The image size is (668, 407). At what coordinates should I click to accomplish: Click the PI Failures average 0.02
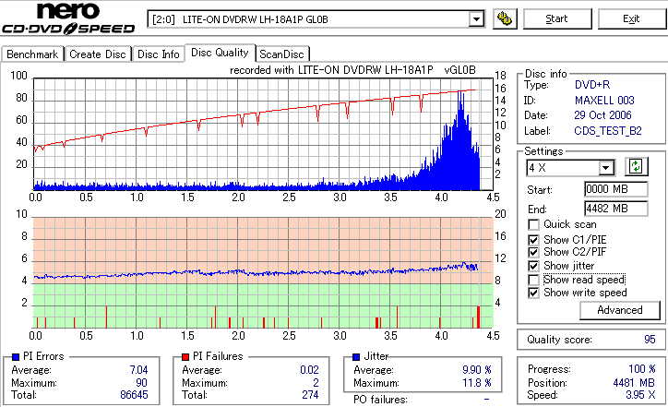[x=309, y=370]
